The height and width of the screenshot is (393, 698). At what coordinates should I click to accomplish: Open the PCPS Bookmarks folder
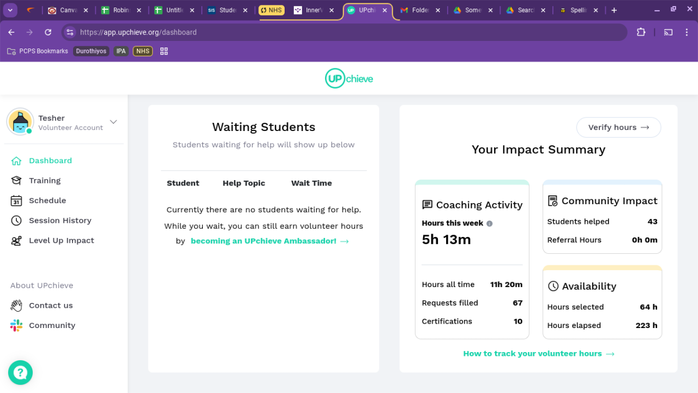click(x=38, y=51)
